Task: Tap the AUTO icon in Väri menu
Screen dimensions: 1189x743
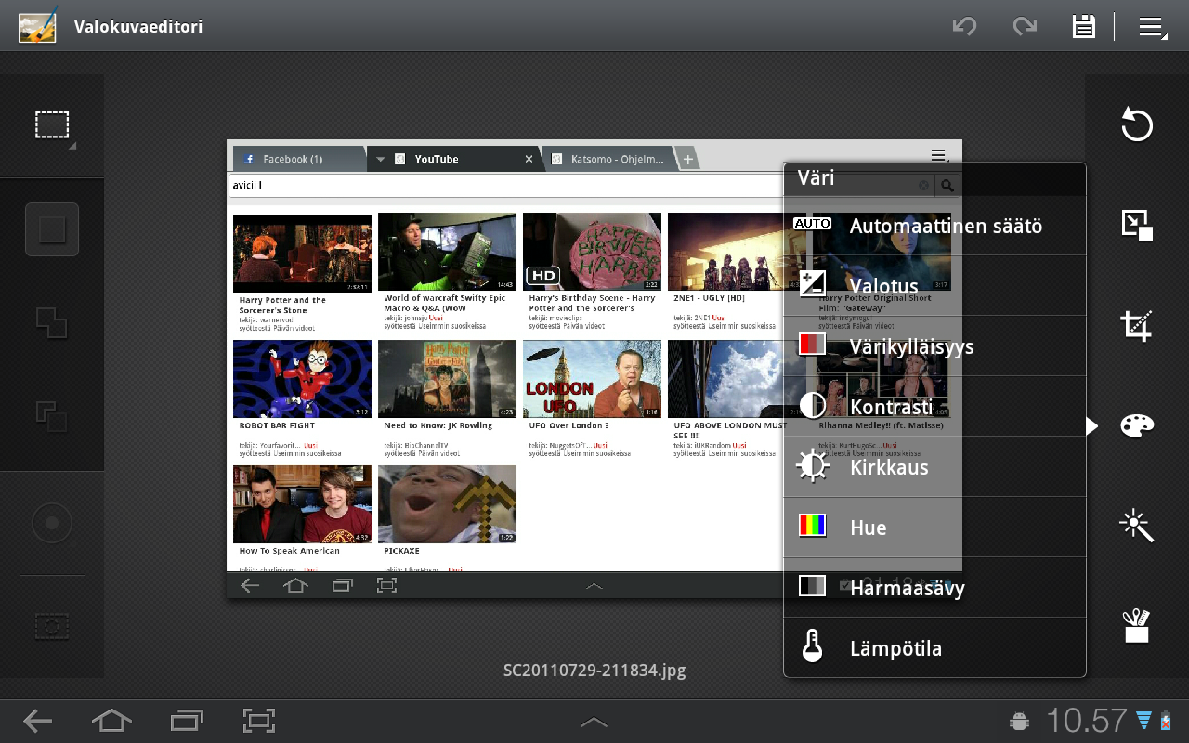Action: pos(813,224)
